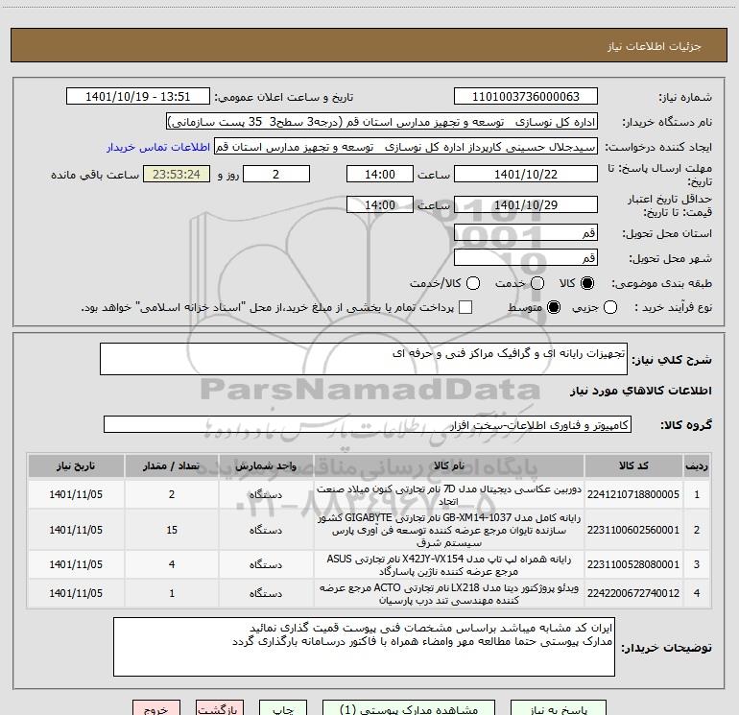Click جزئیات اطلاعات نیاز page header
The width and height of the screenshot is (739, 715).
click(655, 46)
